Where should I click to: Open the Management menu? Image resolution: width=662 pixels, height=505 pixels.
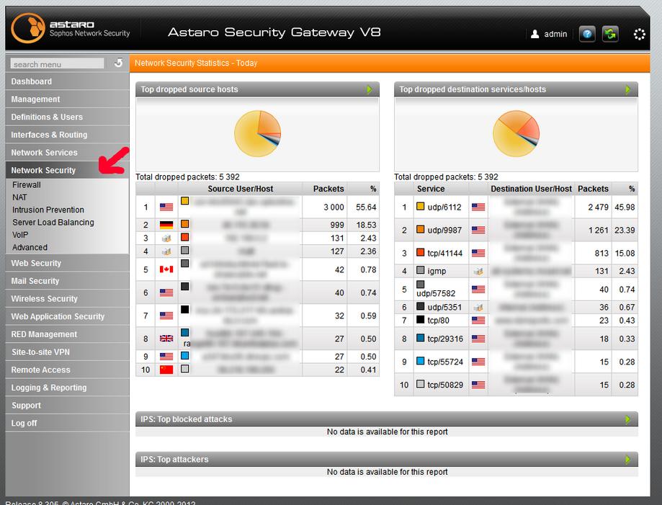point(67,99)
